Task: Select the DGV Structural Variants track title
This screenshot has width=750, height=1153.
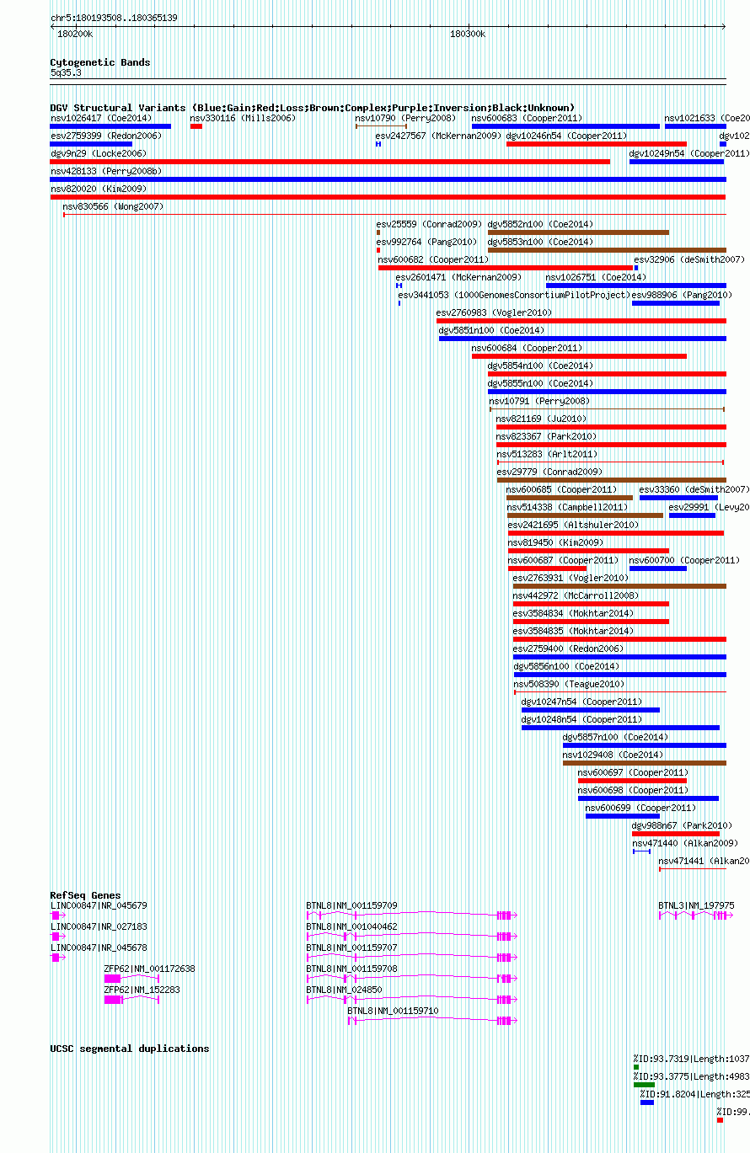Action: click(313, 108)
